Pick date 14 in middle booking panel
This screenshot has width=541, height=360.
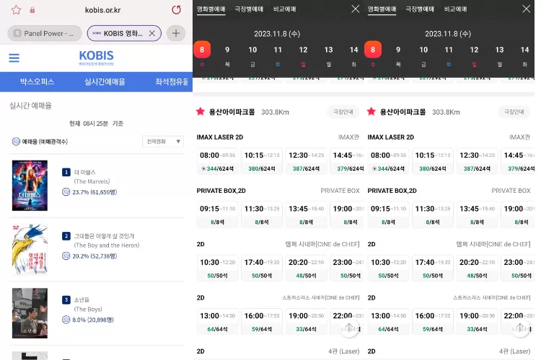coord(353,50)
